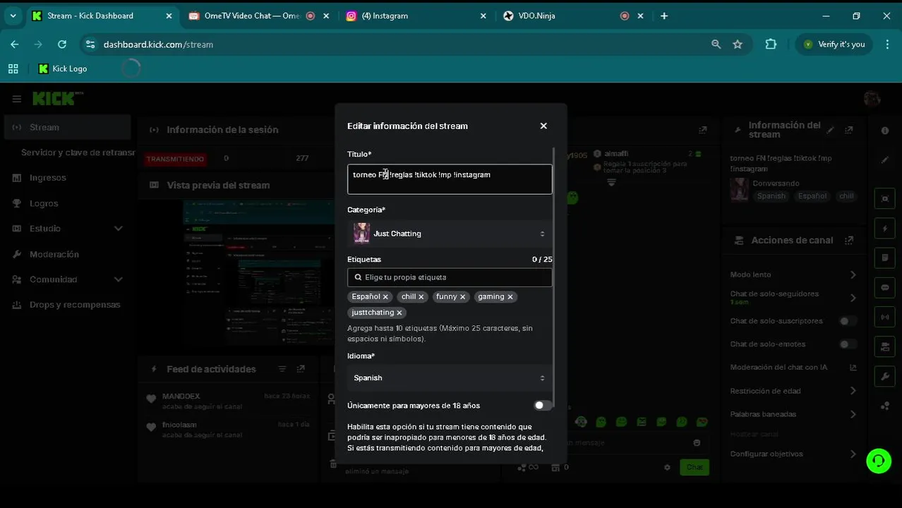Click into the Título text field

(x=450, y=179)
